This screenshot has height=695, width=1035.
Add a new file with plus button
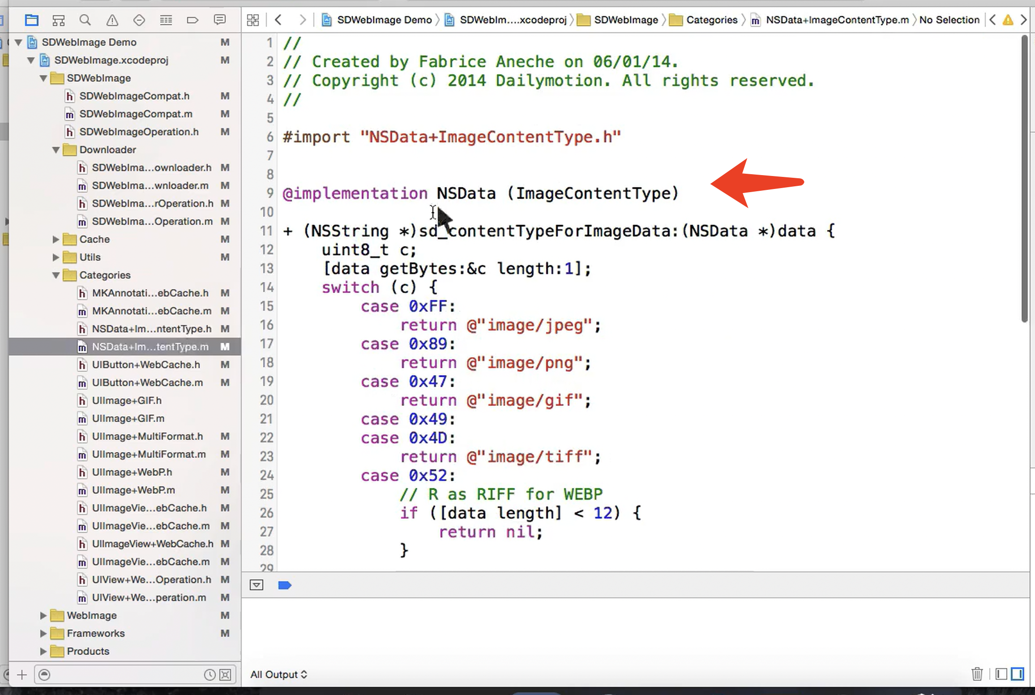tap(22, 674)
